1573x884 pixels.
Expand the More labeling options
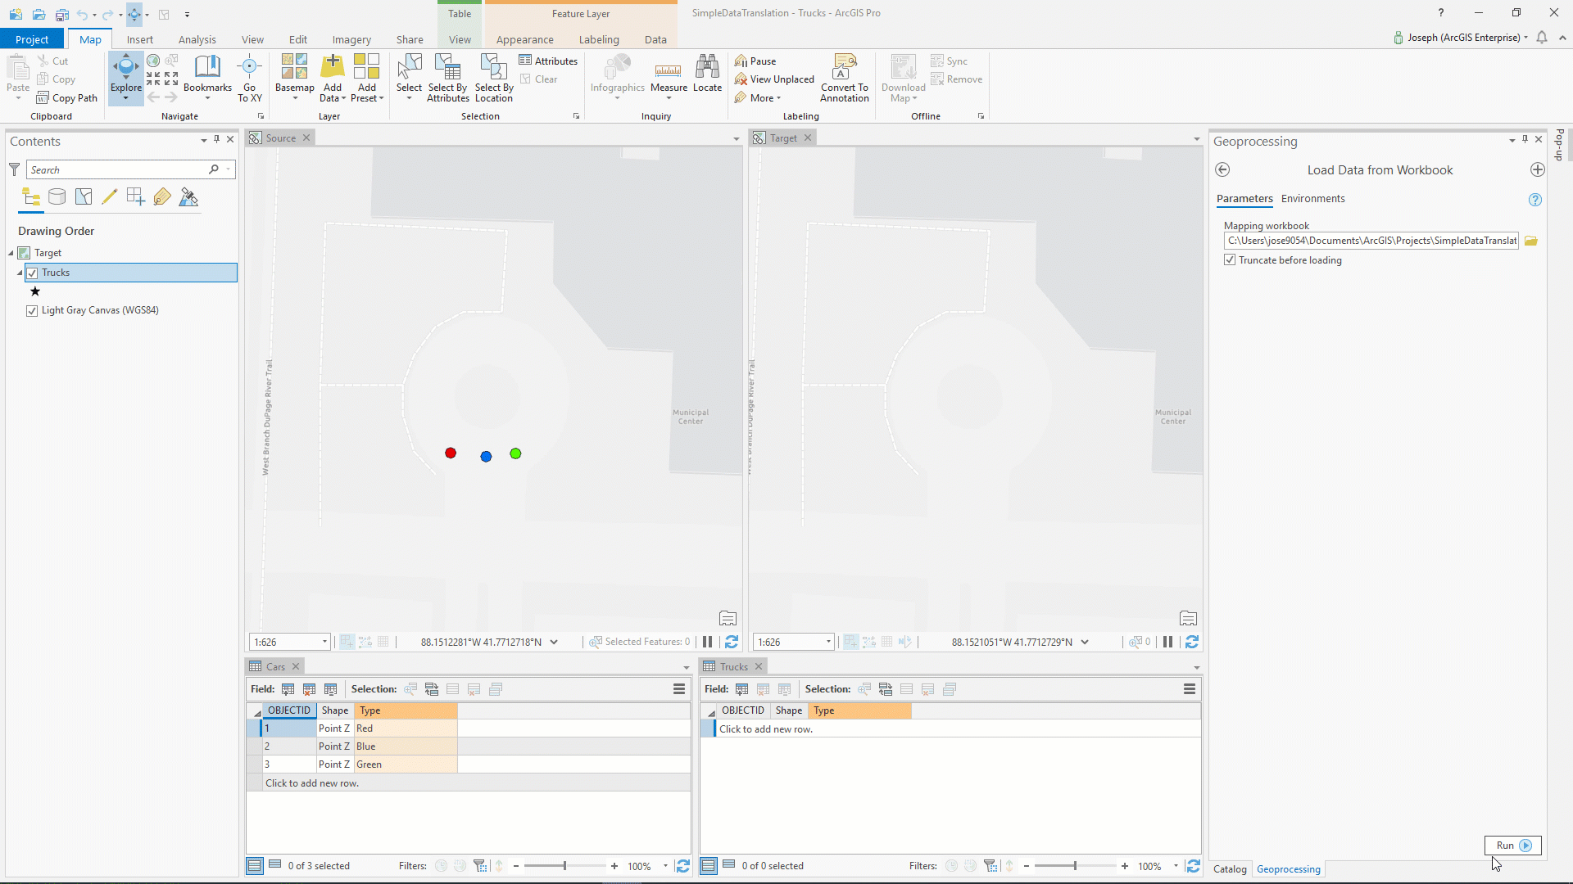click(x=759, y=98)
